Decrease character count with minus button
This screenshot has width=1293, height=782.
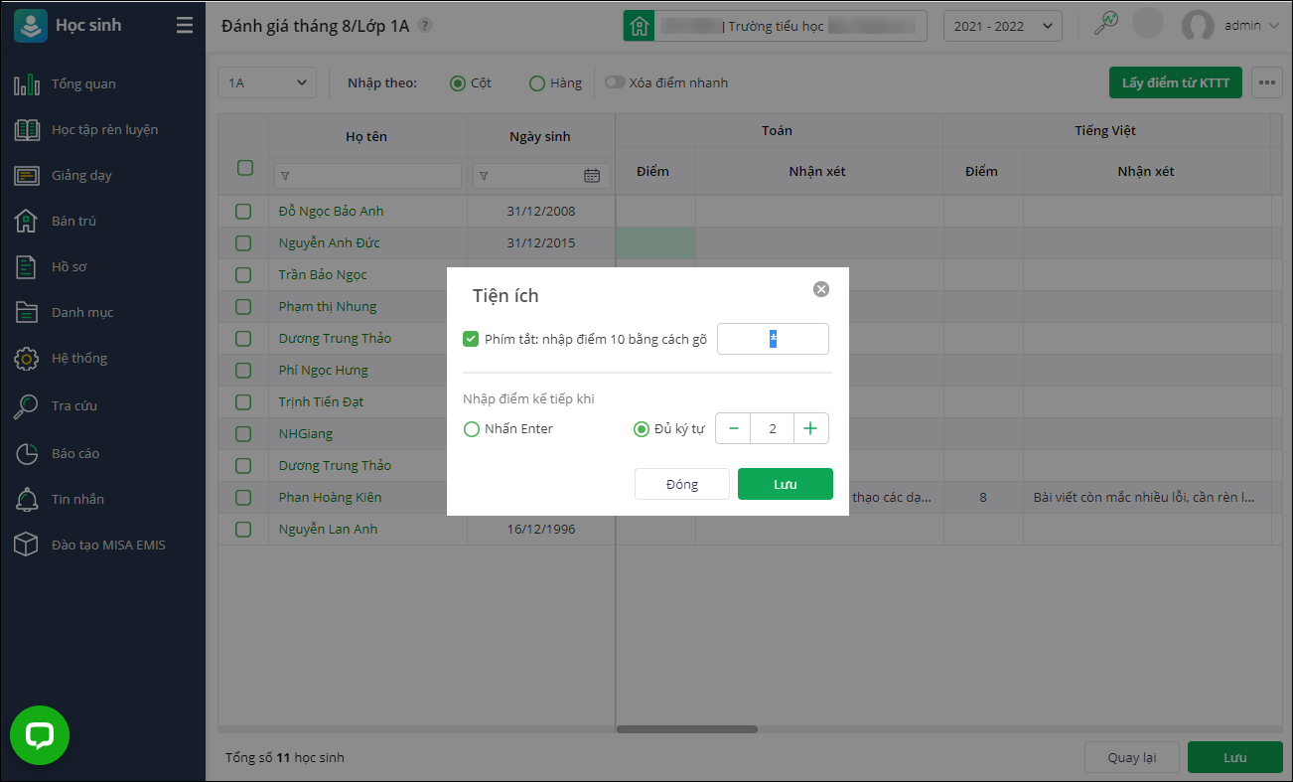pos(734,428)
